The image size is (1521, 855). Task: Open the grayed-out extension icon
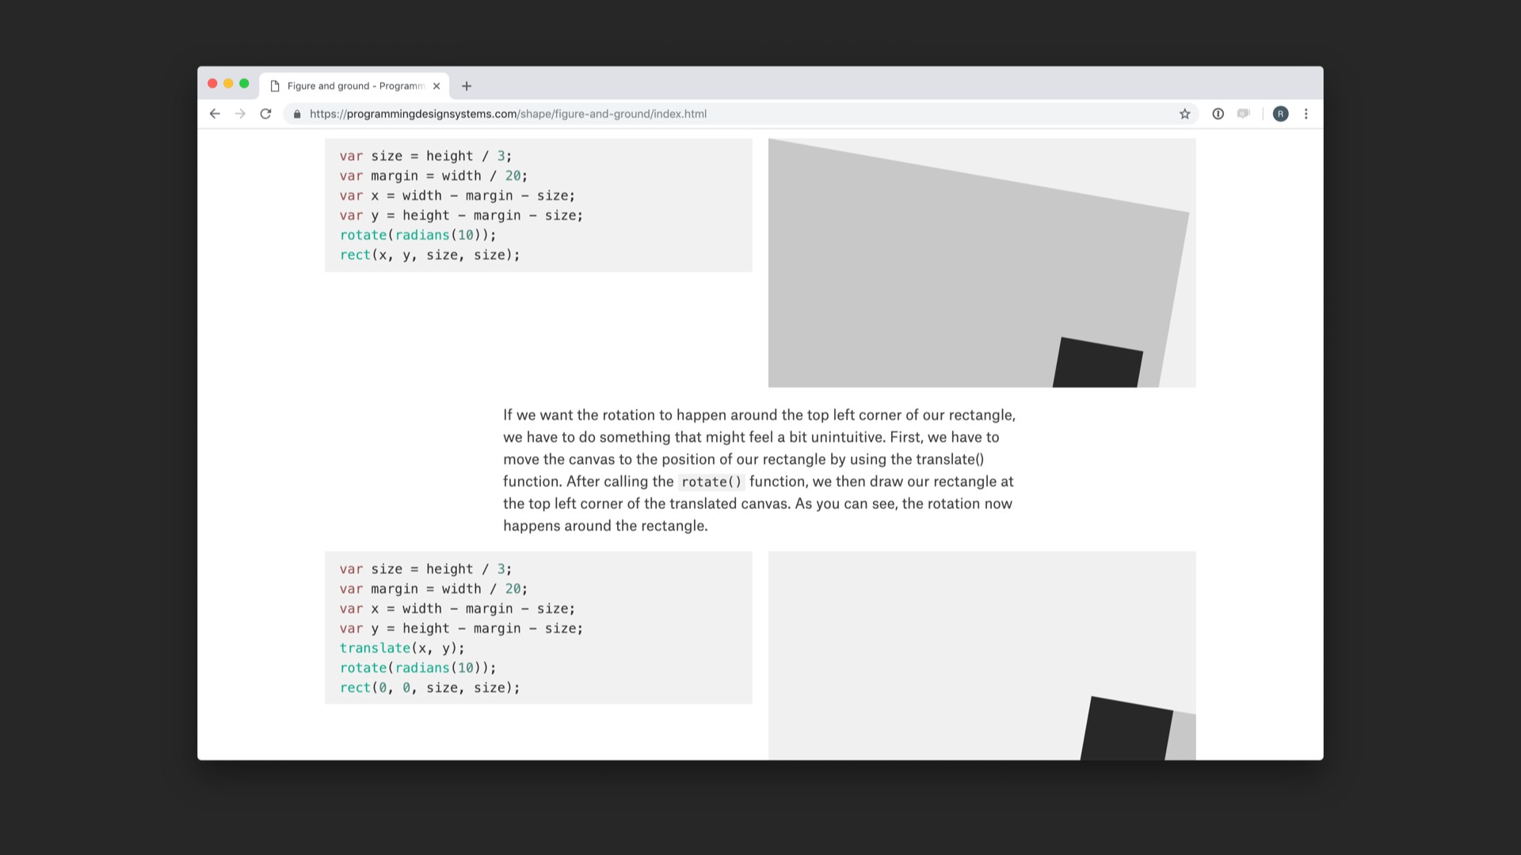(1244, 114)
